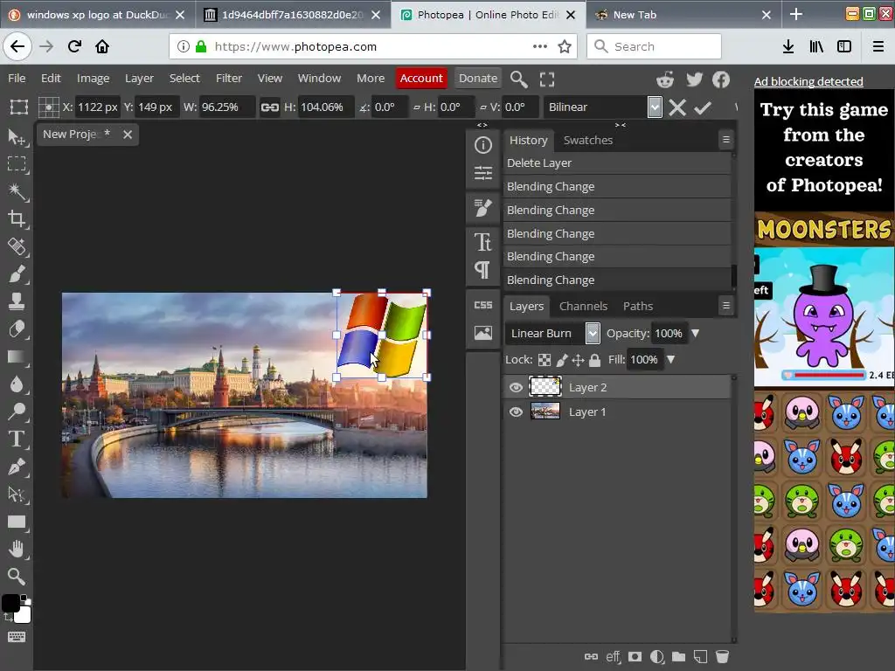Open the CSS panel icon
895x671 pixels.
pos(482,305)
